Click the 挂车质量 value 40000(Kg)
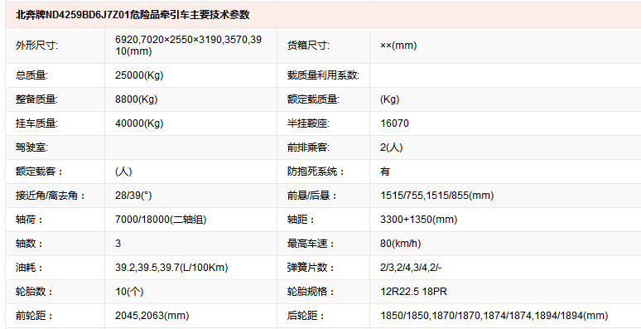The width and height of the screenshot is (641, 329). pos(139,123)
